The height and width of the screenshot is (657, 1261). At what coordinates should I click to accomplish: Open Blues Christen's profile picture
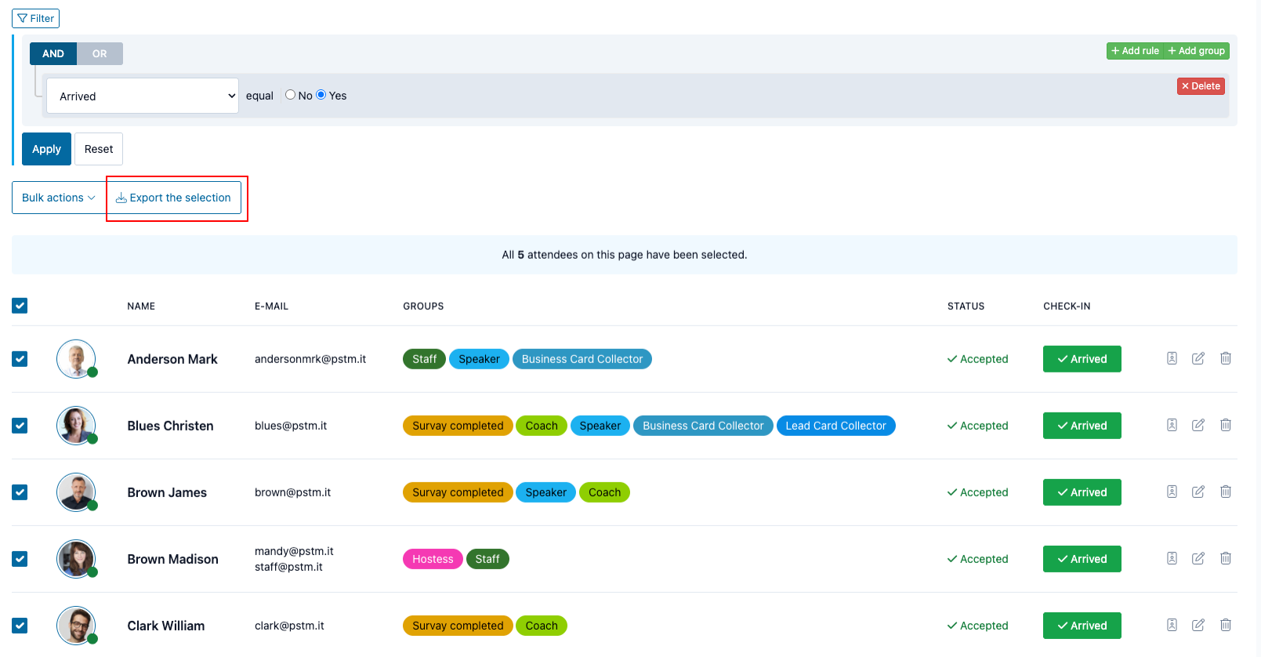pos(76,426)
